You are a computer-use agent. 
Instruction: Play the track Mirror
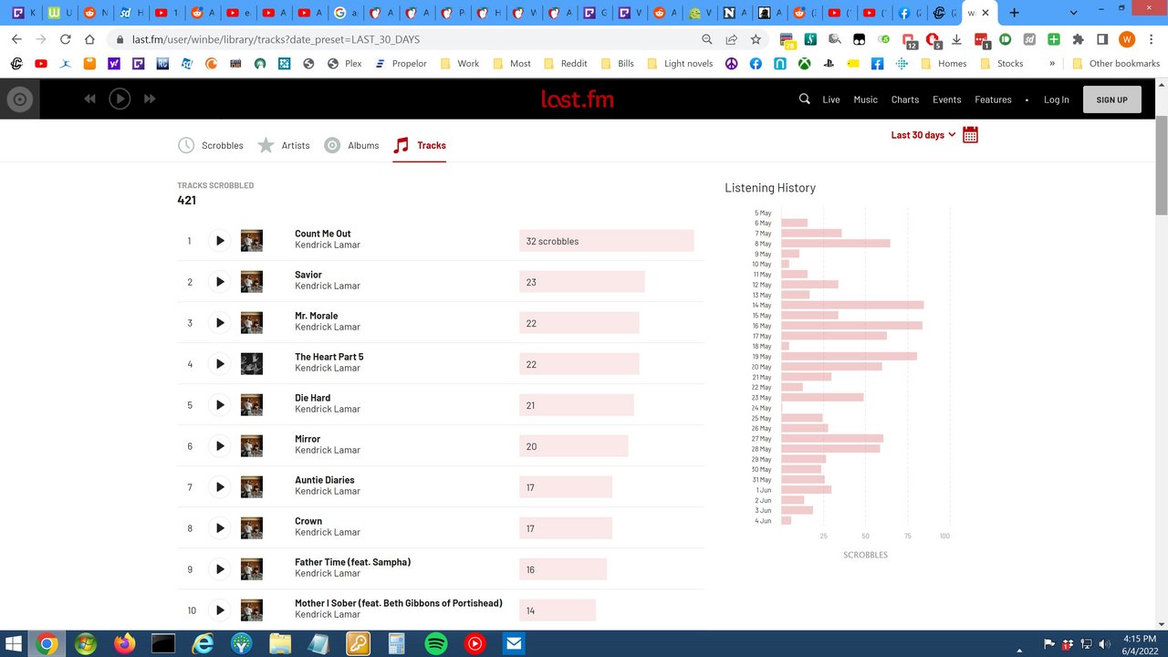coord(219,446)
